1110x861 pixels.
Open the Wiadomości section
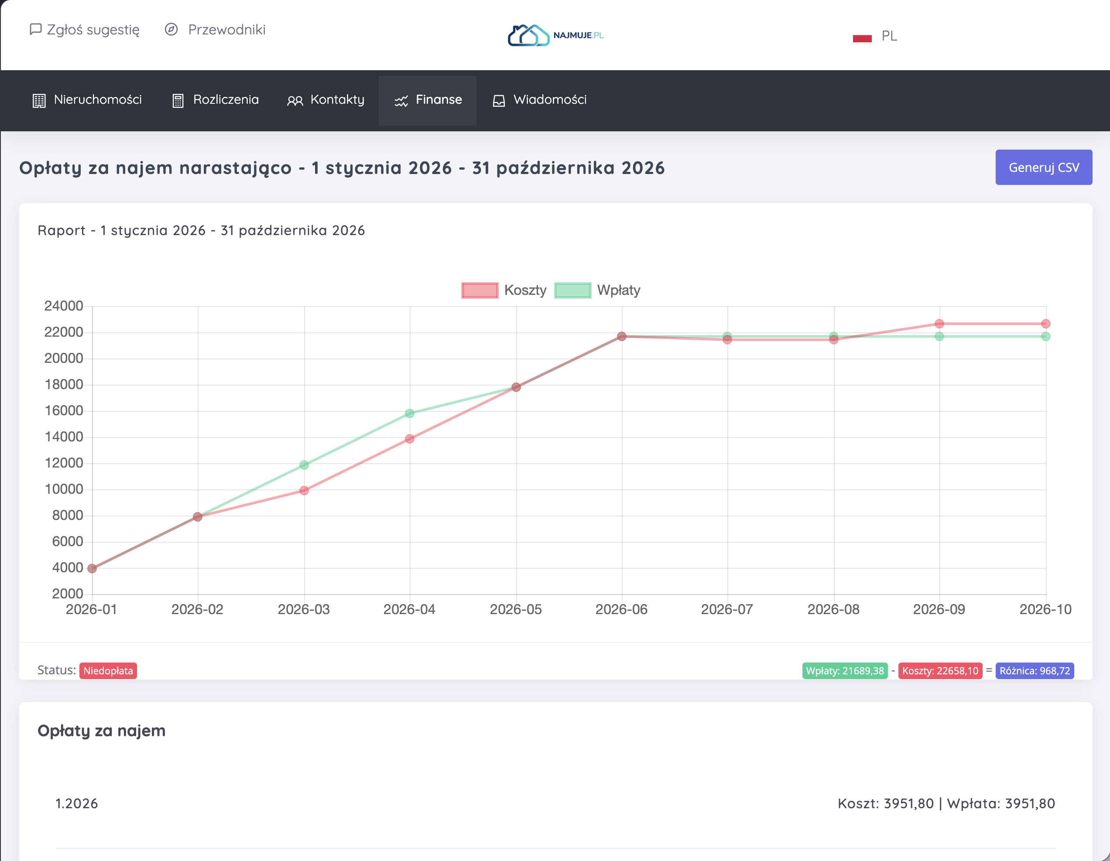[540, 100]
